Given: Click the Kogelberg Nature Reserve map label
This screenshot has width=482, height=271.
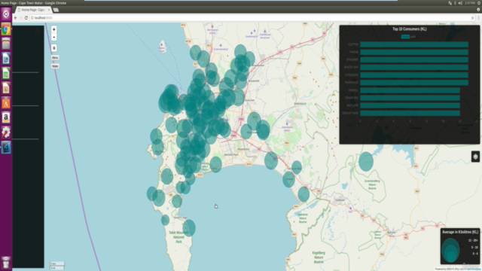Looking at the screenshot, I should 319,257.
